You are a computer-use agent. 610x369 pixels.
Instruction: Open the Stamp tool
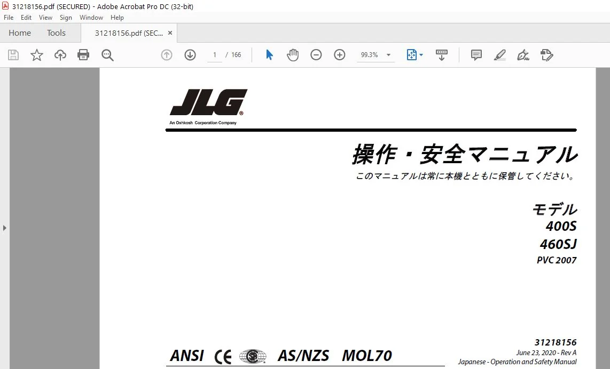(546, 55)
